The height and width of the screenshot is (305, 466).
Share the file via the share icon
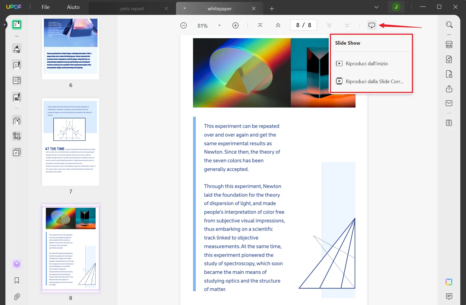449,89
